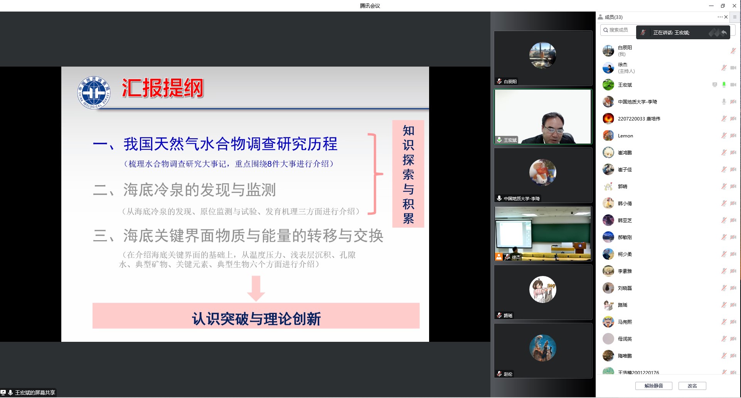Click 马尧熙's muted microphone icon
Screen dimensions: 741x398
724,322
